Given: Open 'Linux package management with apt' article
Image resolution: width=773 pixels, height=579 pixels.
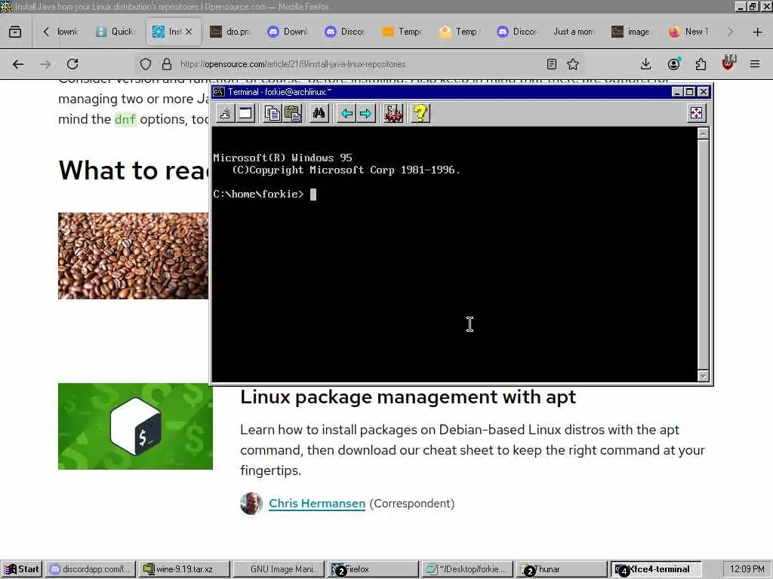Looking at the screenshot, I should (408, 397).
